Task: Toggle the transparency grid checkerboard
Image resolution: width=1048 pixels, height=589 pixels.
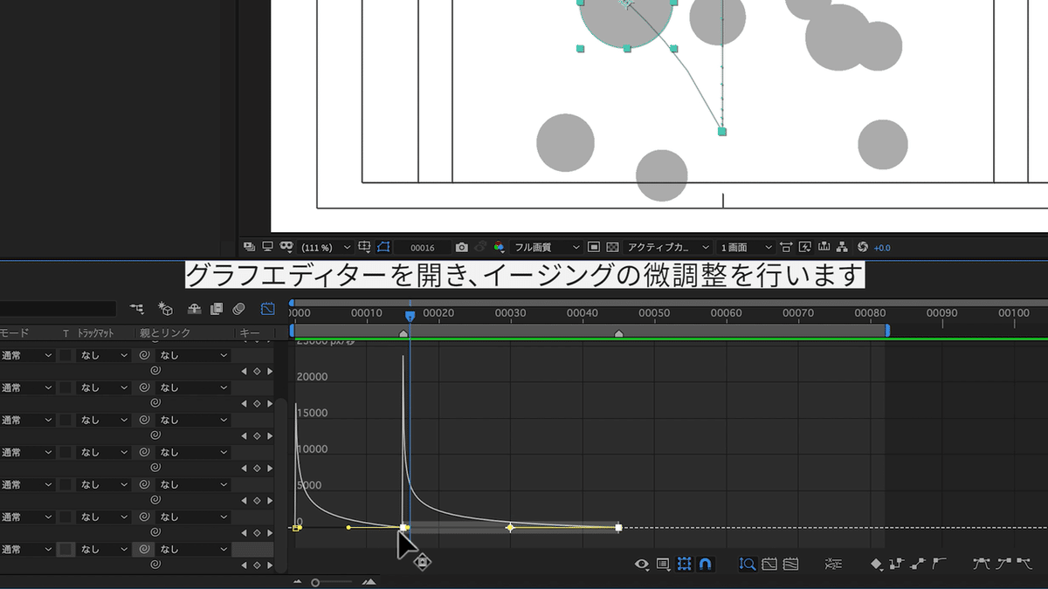Action: (x=612, y=248)
